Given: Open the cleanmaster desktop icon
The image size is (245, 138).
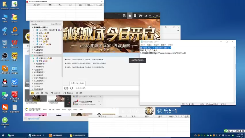Looking at the screenshot, I should coord(14,5).
